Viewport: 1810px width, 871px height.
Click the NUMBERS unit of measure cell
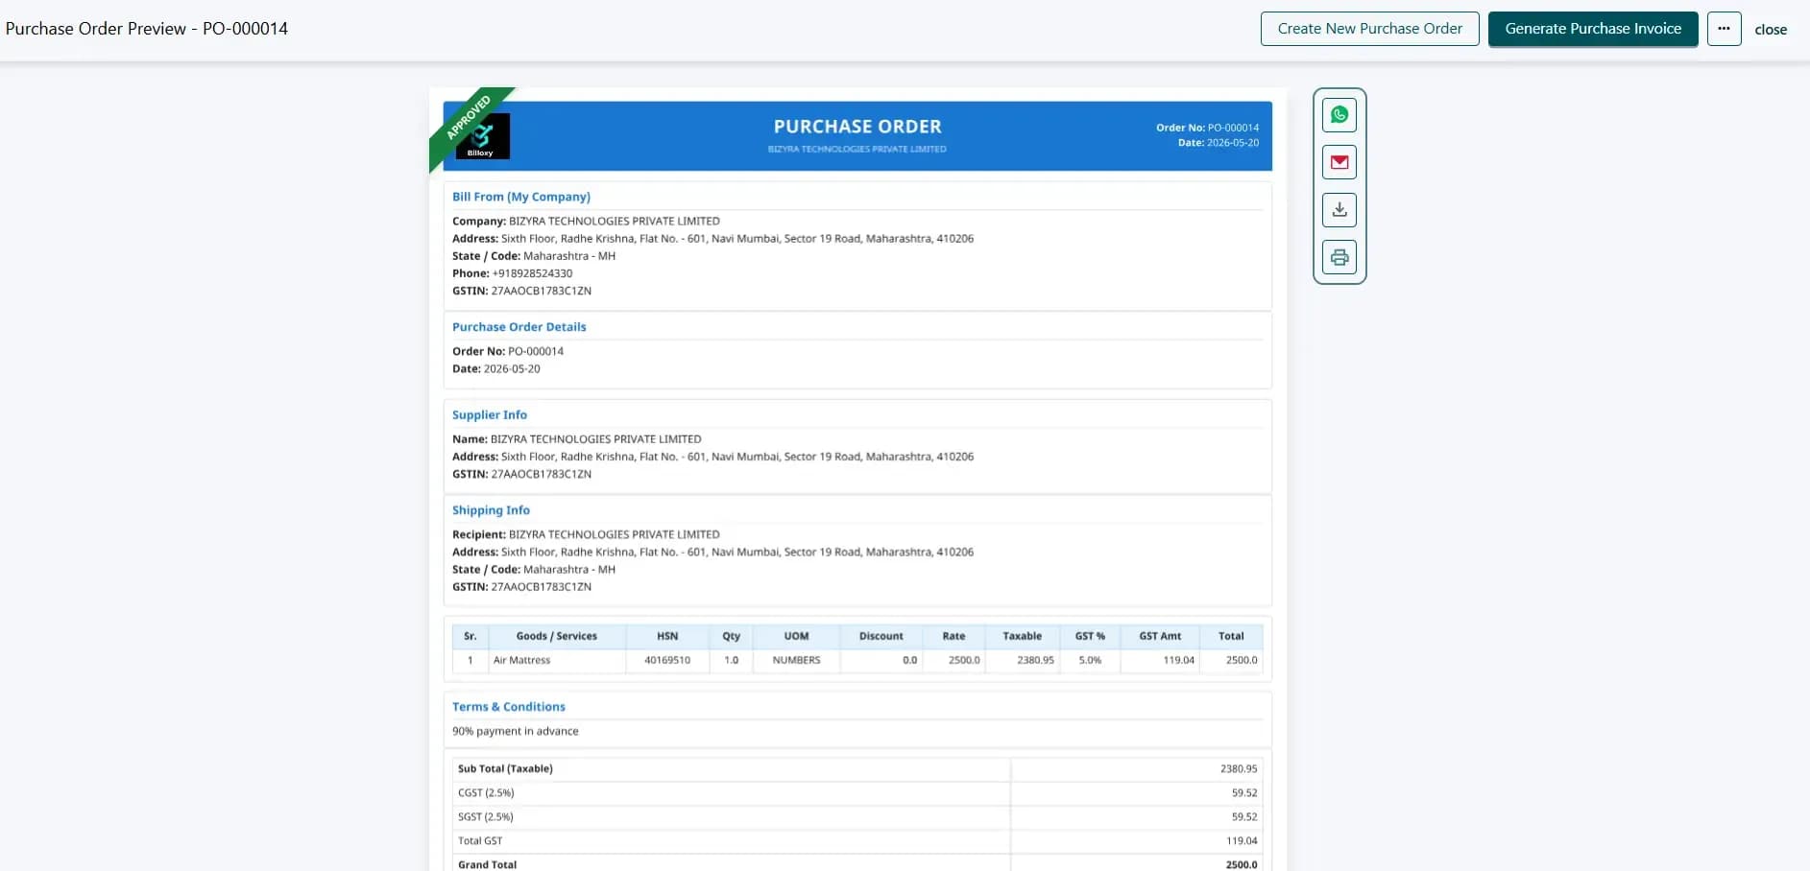pos(796,660)
